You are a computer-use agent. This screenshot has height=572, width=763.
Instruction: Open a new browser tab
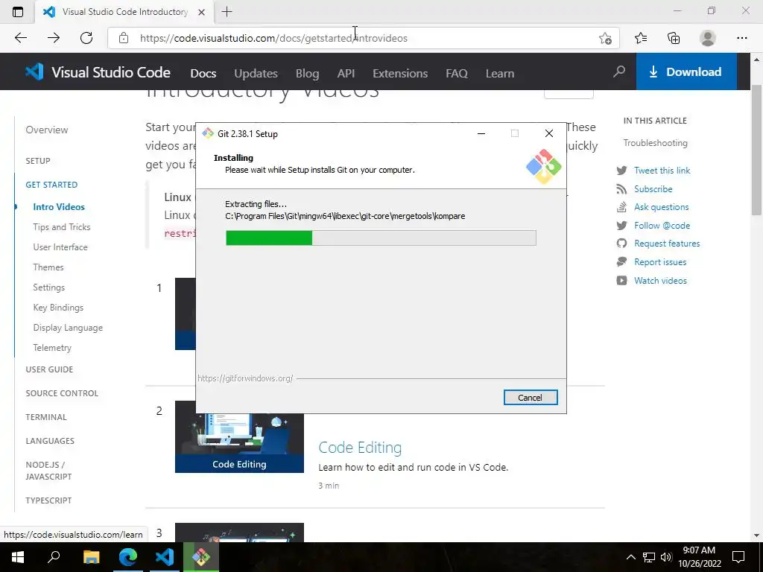227,12
